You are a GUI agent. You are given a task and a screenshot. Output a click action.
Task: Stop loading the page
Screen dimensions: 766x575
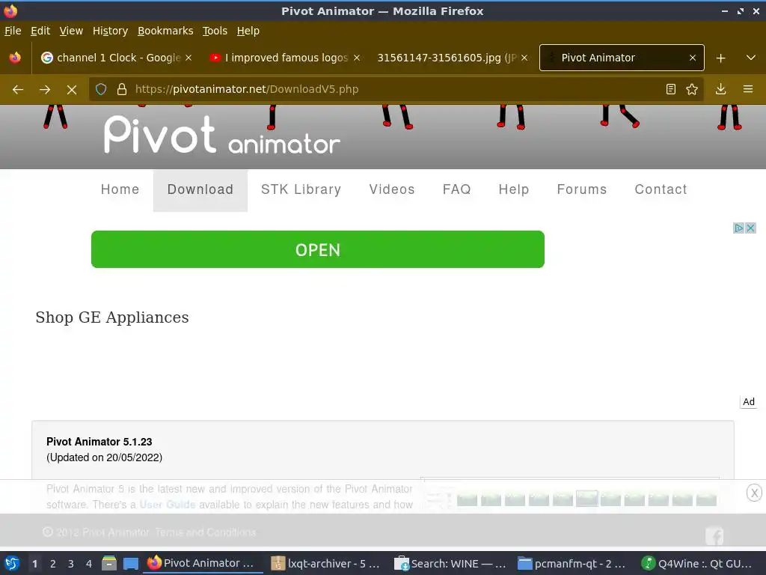(72, 90)
